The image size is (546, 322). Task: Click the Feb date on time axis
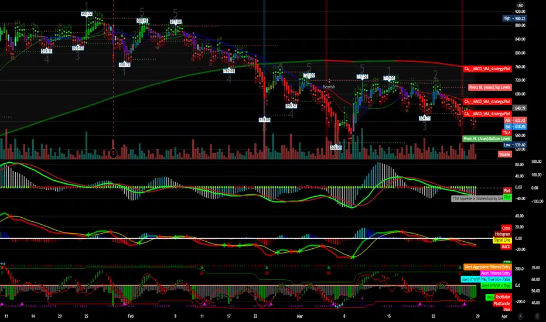(131, 316)
